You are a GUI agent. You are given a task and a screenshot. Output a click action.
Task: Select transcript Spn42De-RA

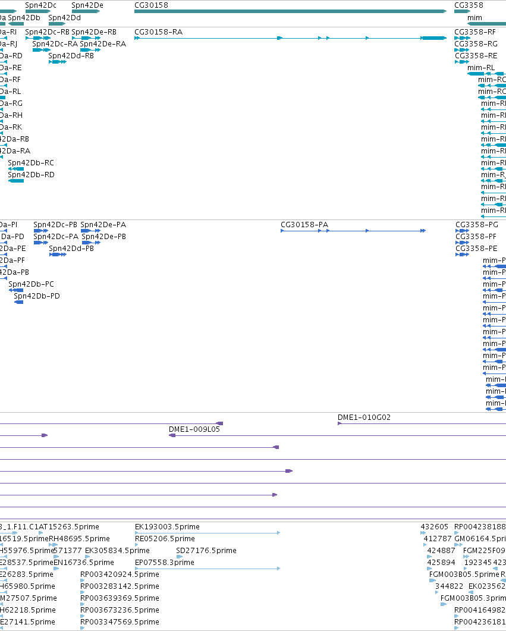point(103,44)
